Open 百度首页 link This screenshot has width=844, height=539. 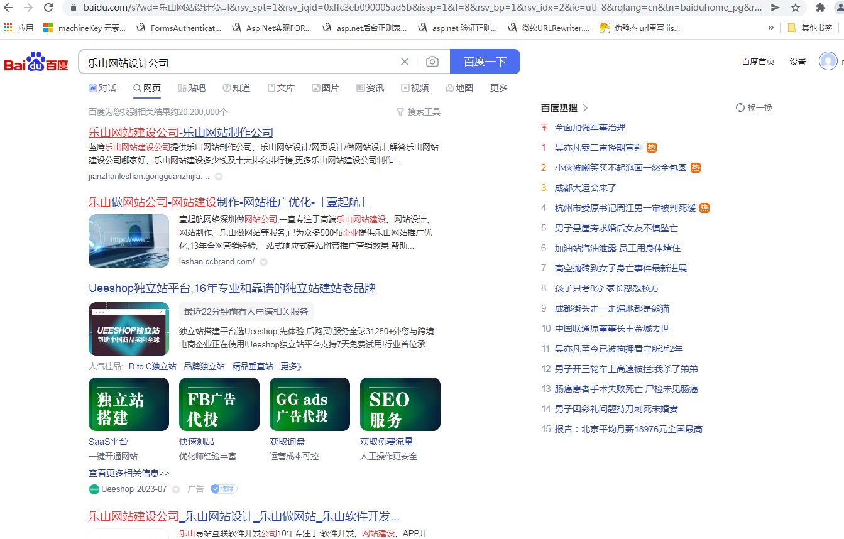(x=758, y=62)
